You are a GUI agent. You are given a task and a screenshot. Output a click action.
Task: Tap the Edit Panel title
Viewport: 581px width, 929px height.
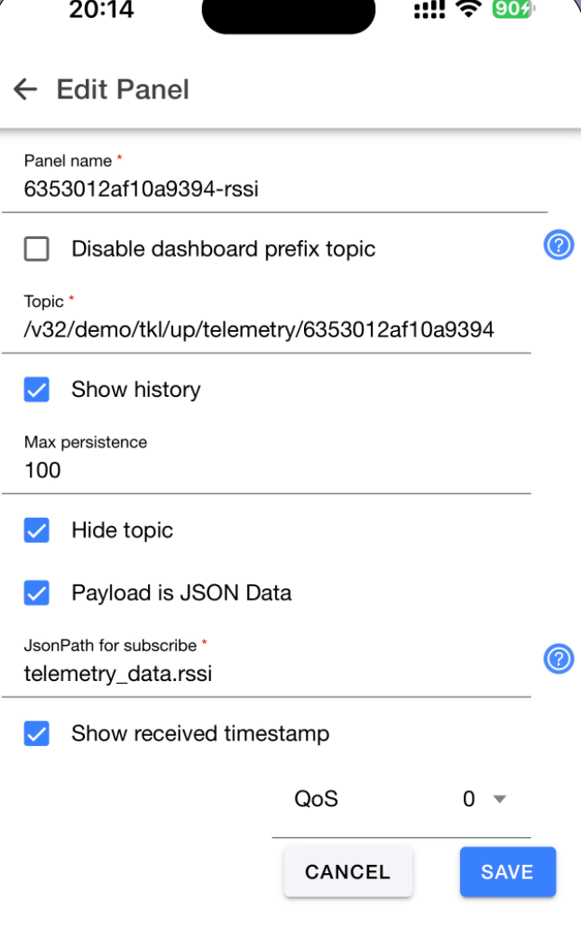pyautogui.click(x=123, y=89)
